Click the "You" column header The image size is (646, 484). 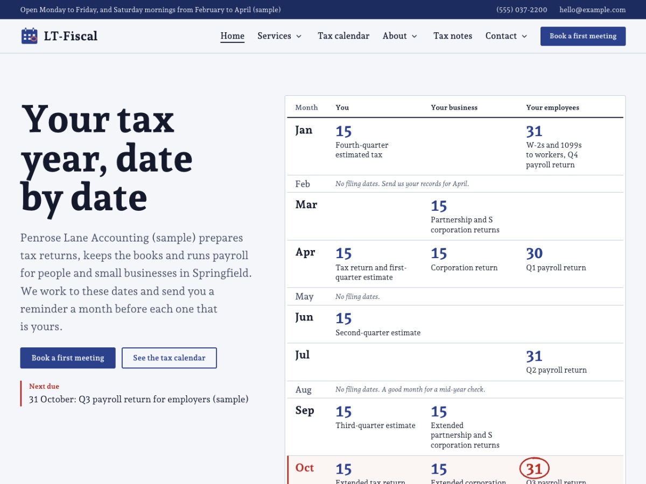[x=342, y=108]
